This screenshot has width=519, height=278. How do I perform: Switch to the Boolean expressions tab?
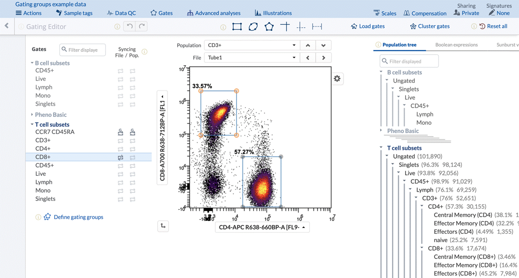[x=456, y=45]
